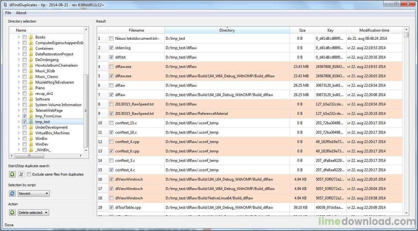Enable Exclude same files from duplicates
Screen dimensions: 418x231
(x=29, y=174)
